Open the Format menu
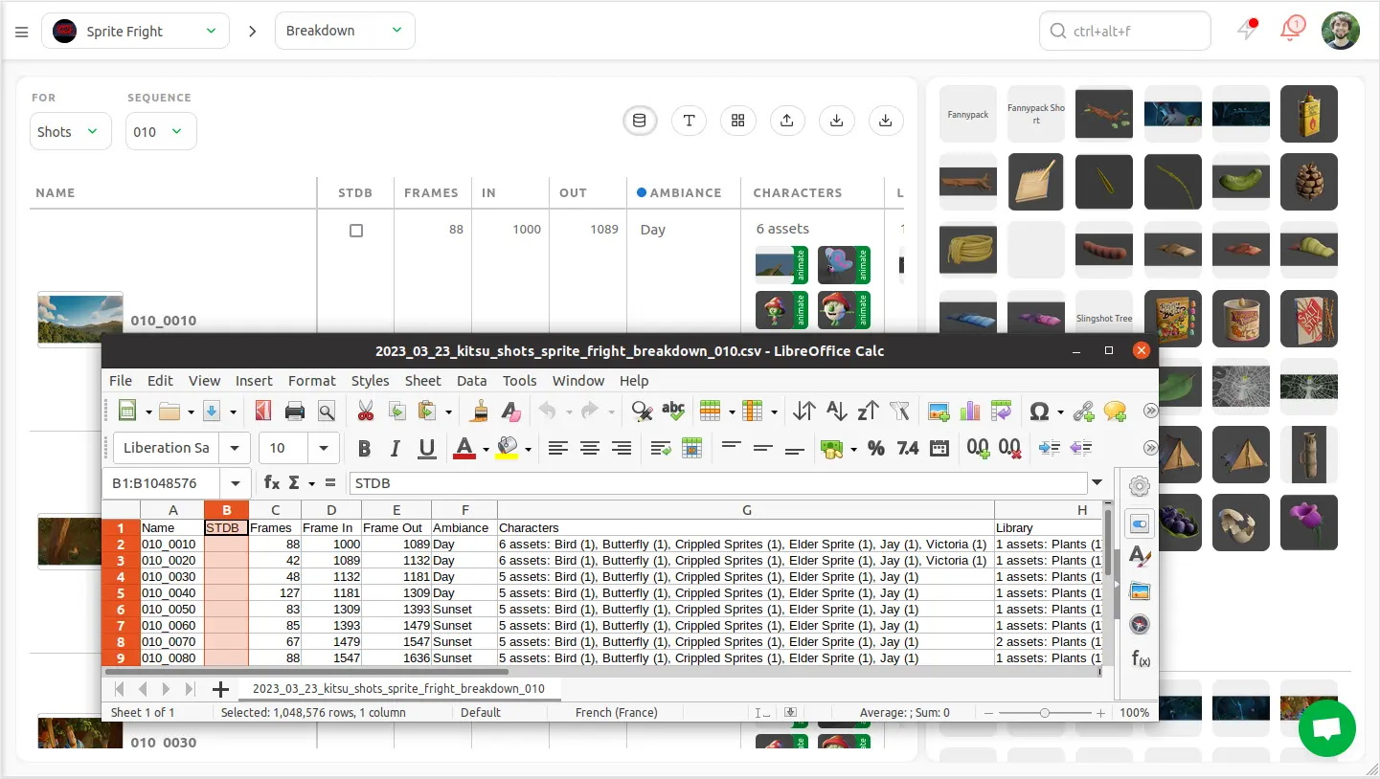The height and width of the screenshot is (779, 1380). tap(311, 380)
